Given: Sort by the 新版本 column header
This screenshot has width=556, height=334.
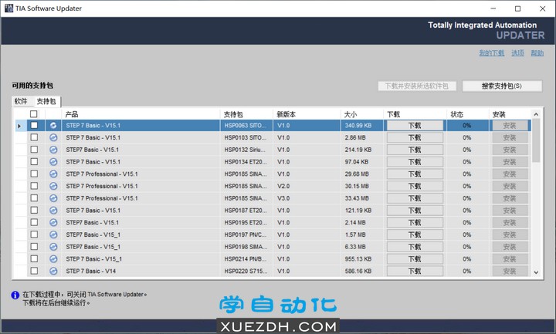Looking at the screenshot, I should tap(307, 114).
